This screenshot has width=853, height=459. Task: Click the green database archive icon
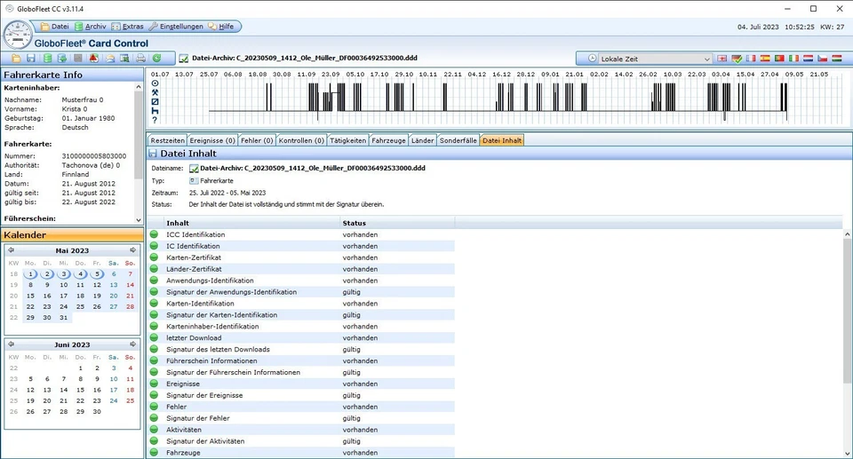[47, 58]
